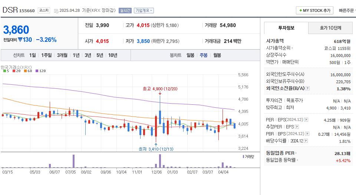
Task: Expand the 동일업종 PER arrow link
Action: pyautogui.click(x=296, y=153)
